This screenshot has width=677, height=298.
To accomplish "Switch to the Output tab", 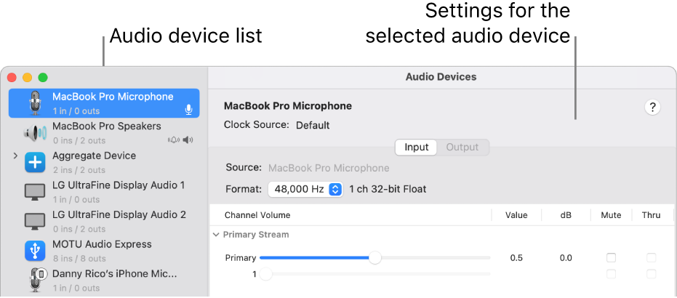I will coord(462,148).
